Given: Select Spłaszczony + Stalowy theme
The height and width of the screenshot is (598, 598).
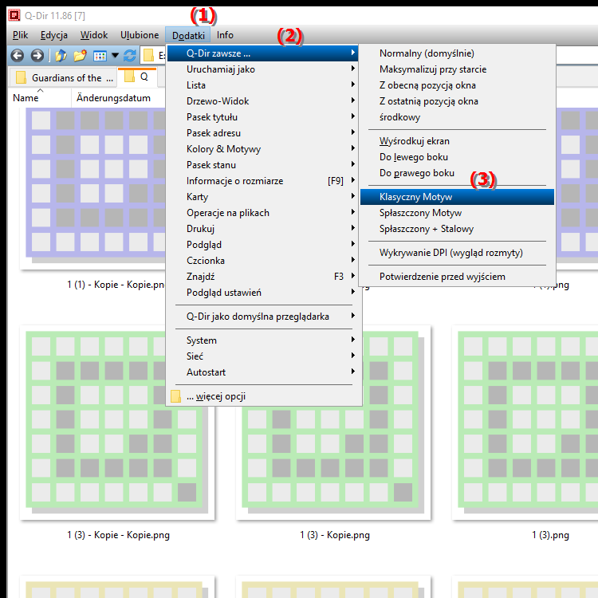Looking at the screenshot, I should (x=457, y=229).
